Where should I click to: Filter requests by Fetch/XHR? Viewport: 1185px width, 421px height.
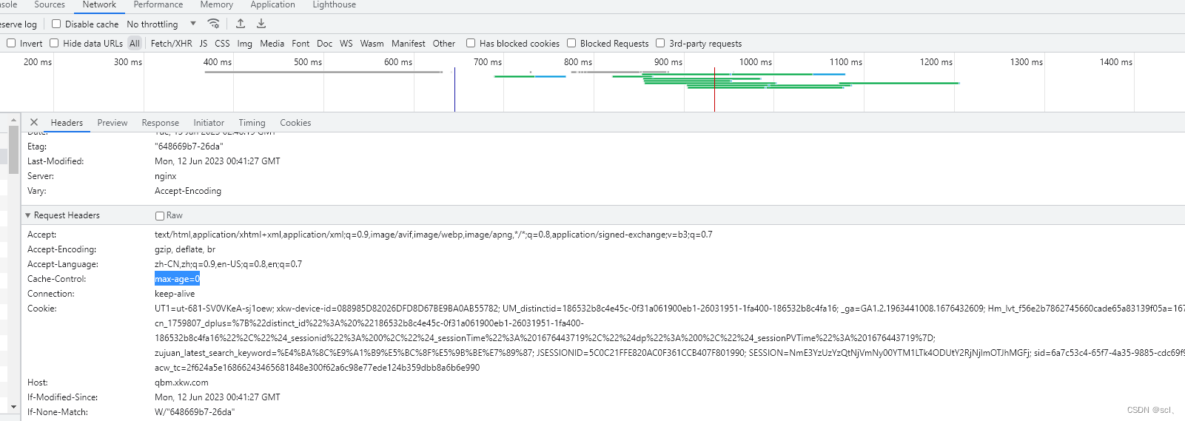click(171, 44)
